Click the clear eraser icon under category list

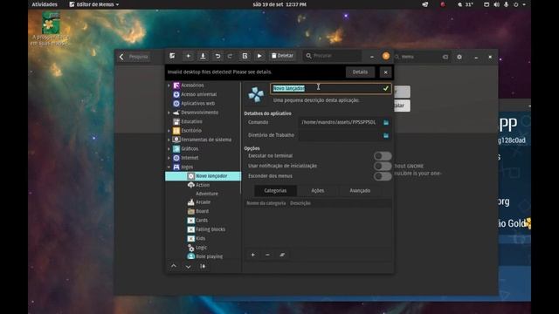pyautogui.click(x=282, y=255)
